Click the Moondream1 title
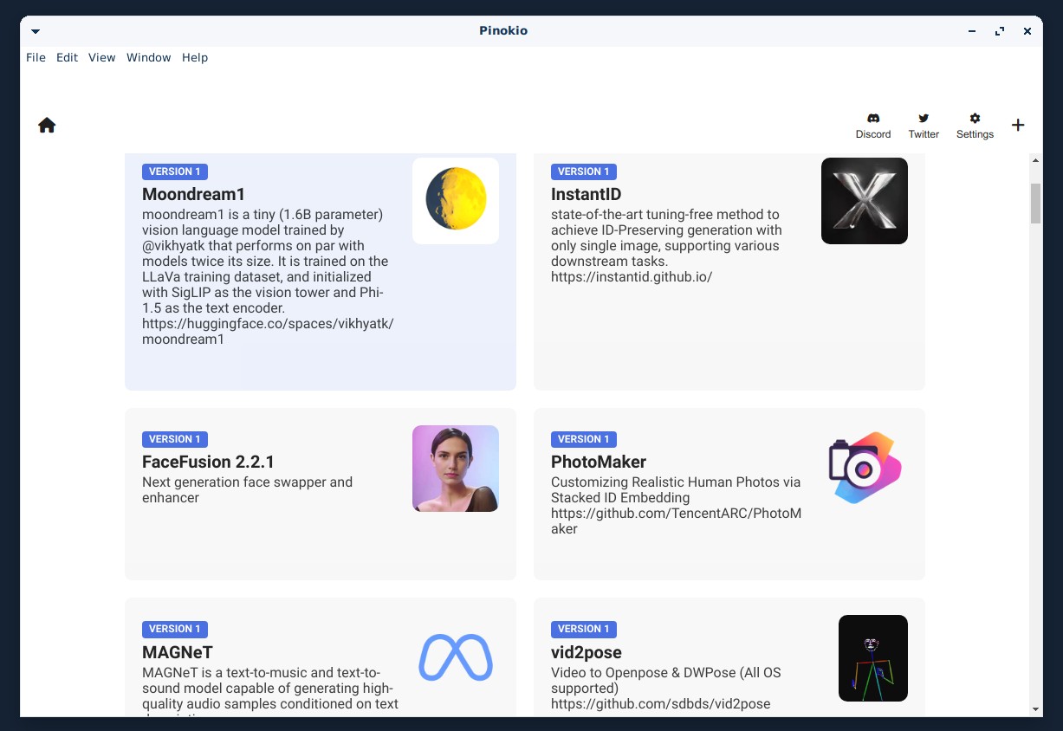Viewport: 1063px width, 731px height. 194,194
